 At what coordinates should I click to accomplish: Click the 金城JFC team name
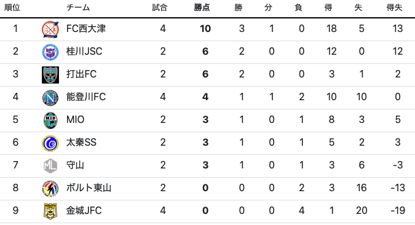tap(84, 211)
